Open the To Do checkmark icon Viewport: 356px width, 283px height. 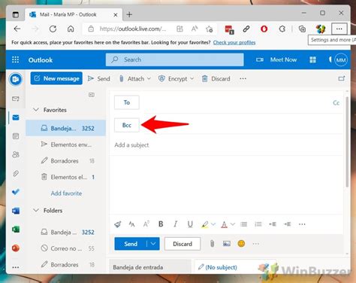tap(16, 192)
